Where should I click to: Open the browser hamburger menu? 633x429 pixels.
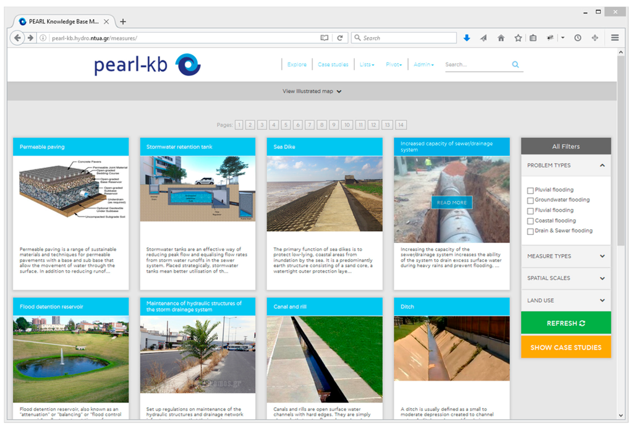(614, 38)
